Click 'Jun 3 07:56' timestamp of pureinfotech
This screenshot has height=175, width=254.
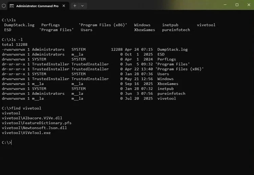point(139,93)
